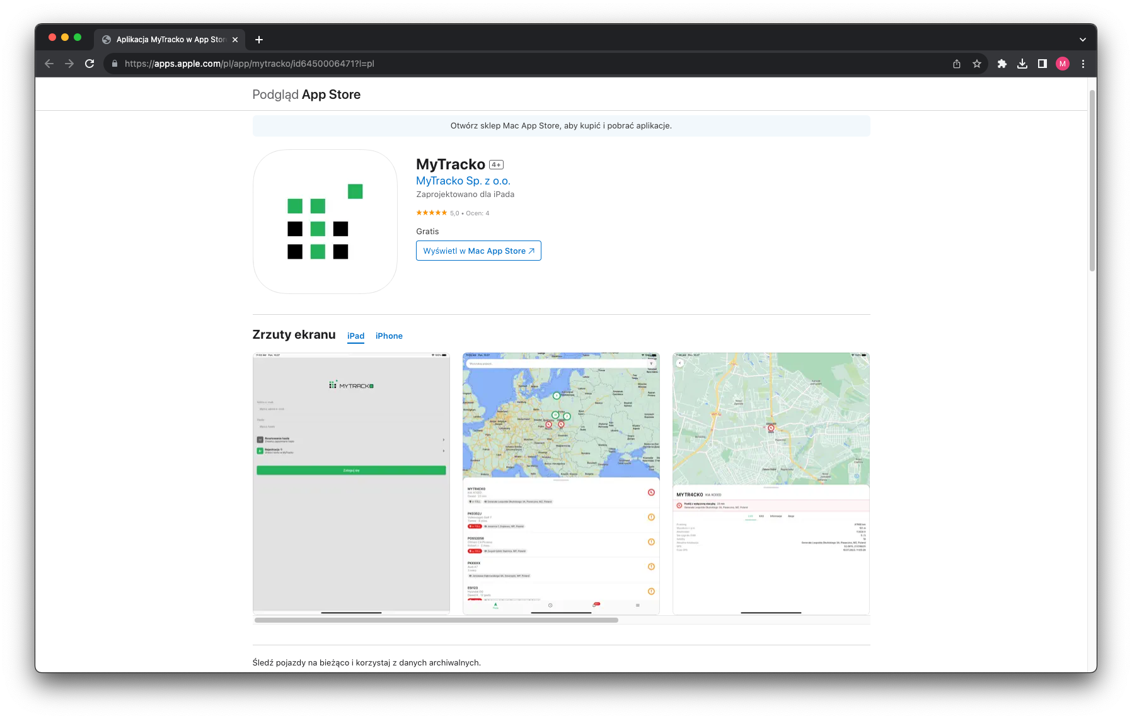Click the 4+ age rating badge
This screenshot has width=1132, height=719.
[x=497, y=165]
